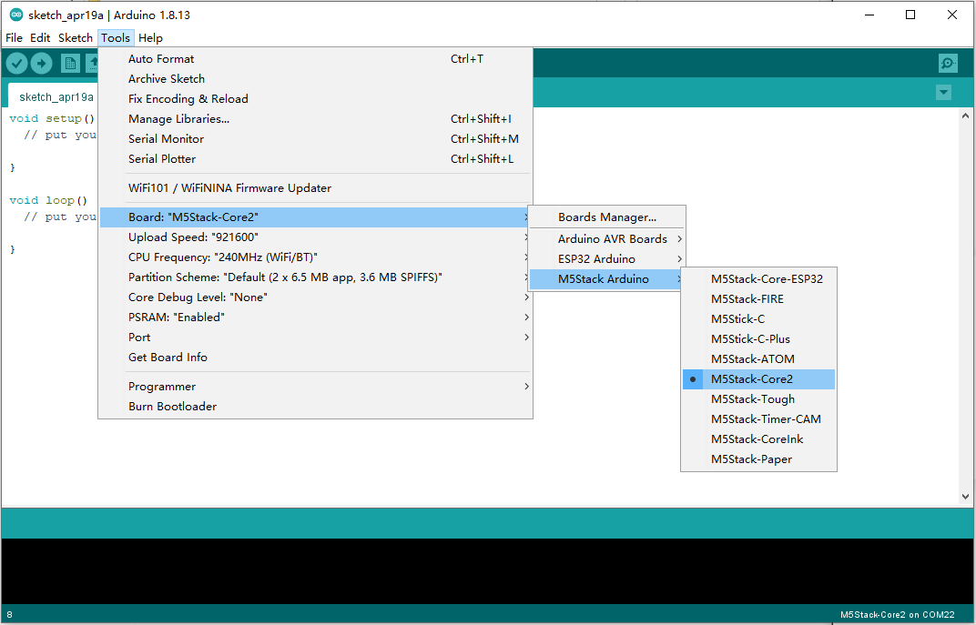Select the checked M5Stack-Core2 board
The height and width of the screenshot is (625, 976).
(x=758, y=379)
